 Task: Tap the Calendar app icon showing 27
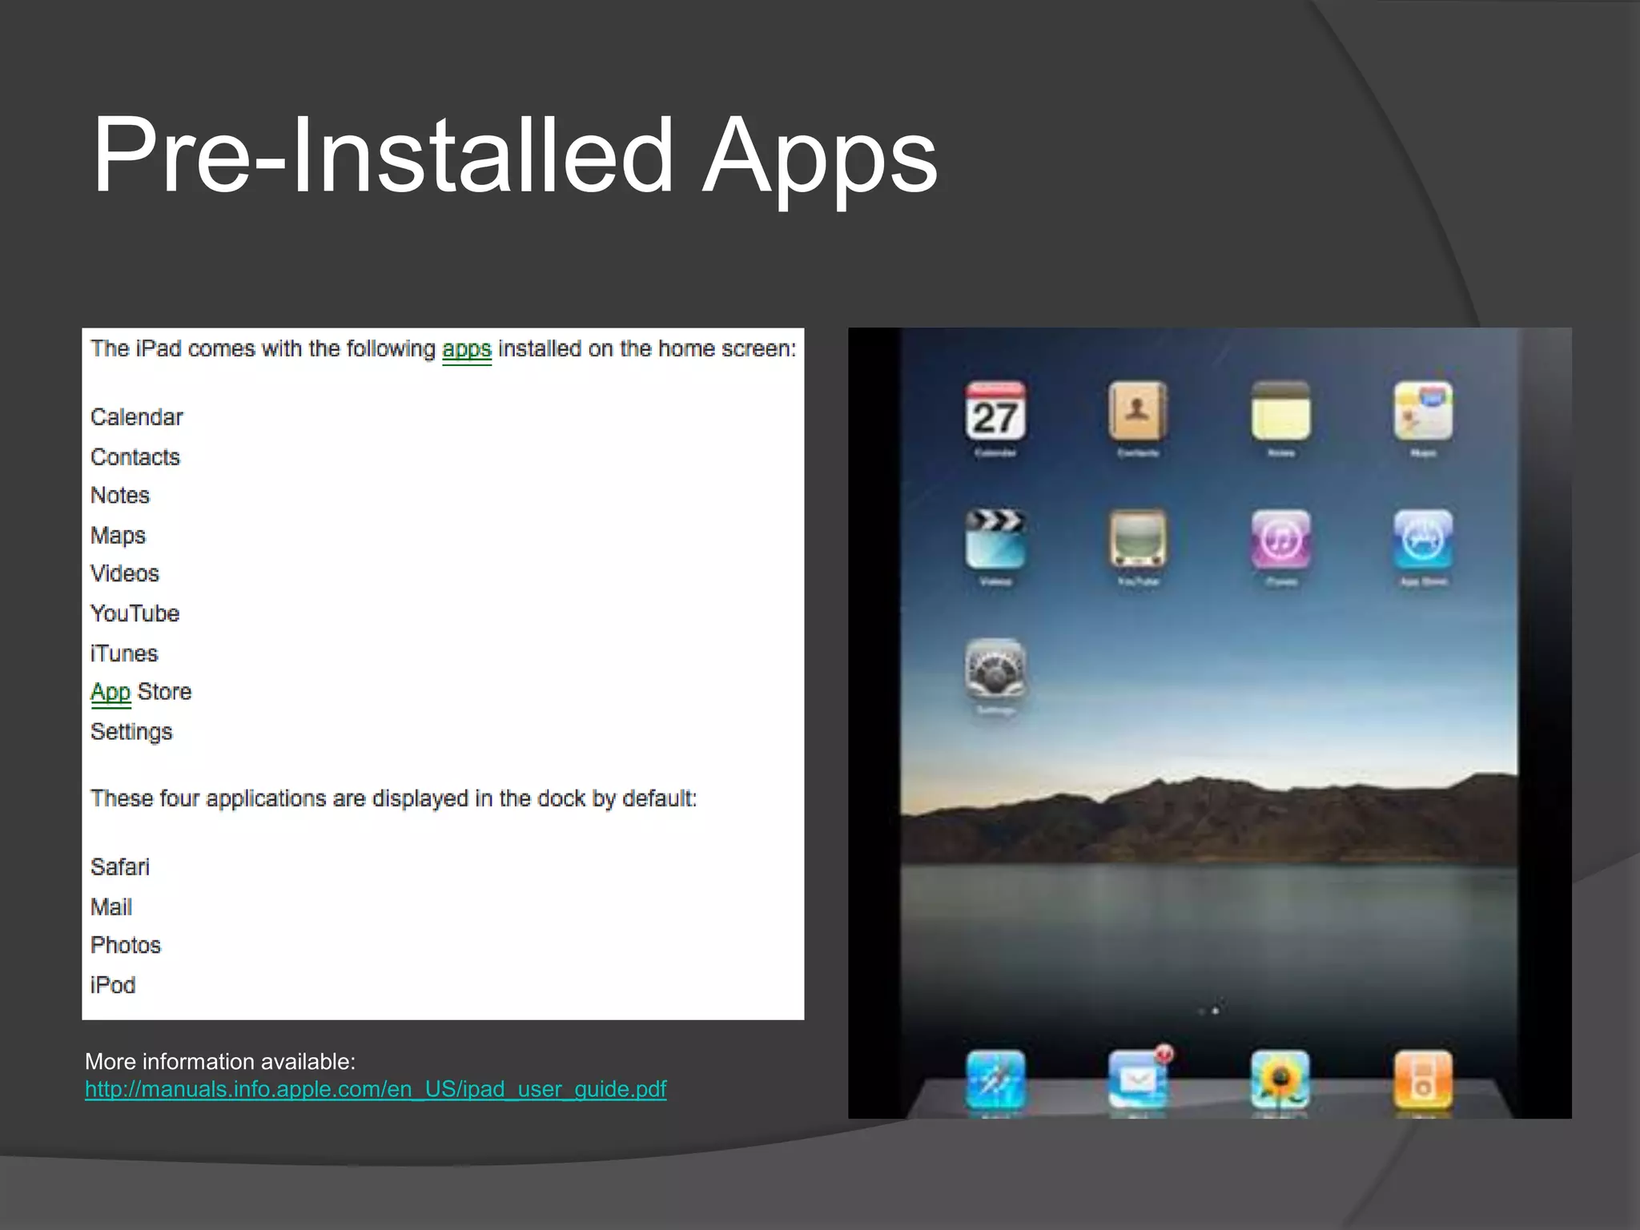(x=995, y=411)
